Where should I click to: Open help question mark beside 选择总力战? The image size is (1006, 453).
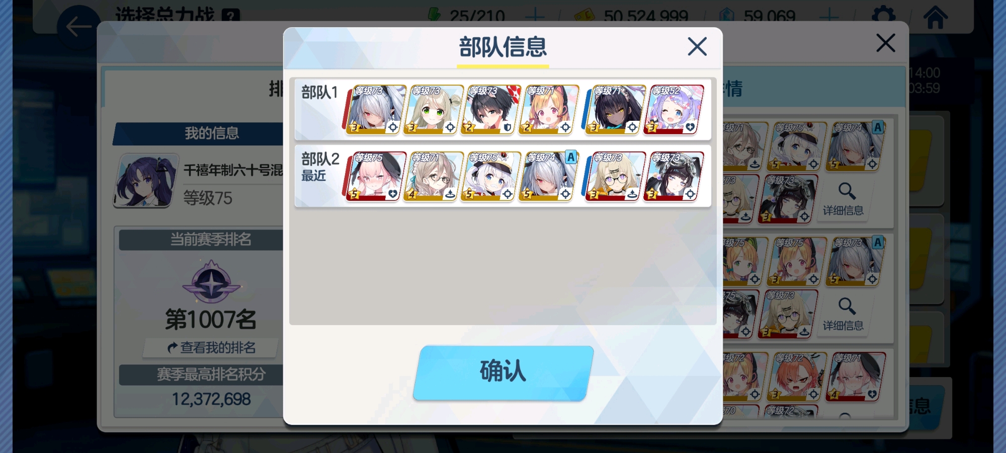(230, 16)
